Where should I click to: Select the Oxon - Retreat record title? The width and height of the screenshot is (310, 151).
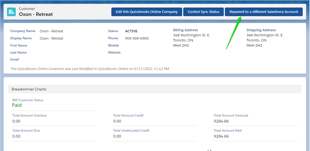click(36, 14)
